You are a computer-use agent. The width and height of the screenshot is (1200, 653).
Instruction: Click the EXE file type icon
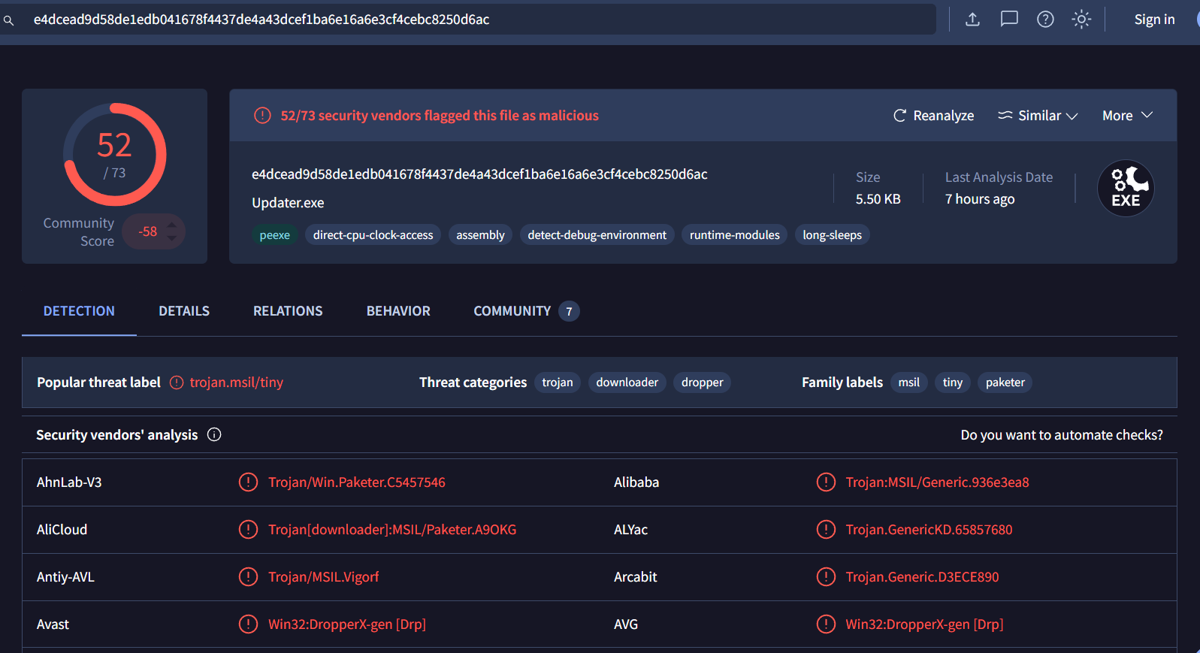point(1125,189)
